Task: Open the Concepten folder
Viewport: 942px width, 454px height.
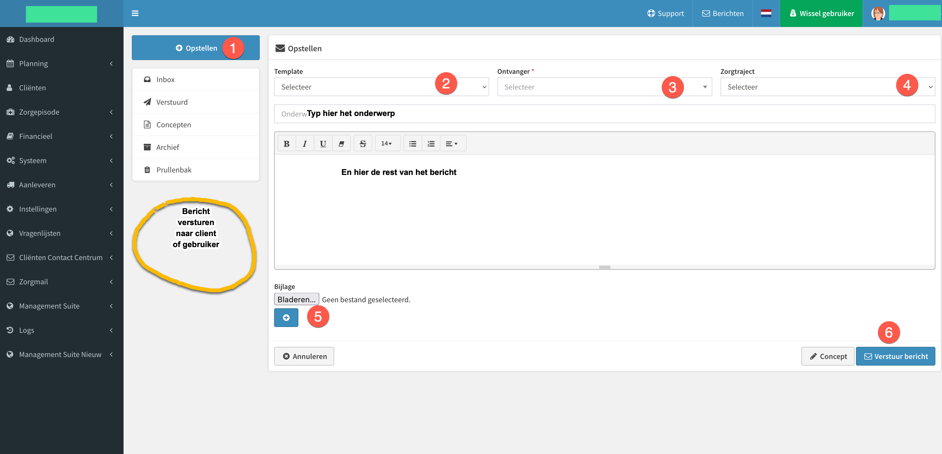Action: pyautogui.click(x=196, y=125)
